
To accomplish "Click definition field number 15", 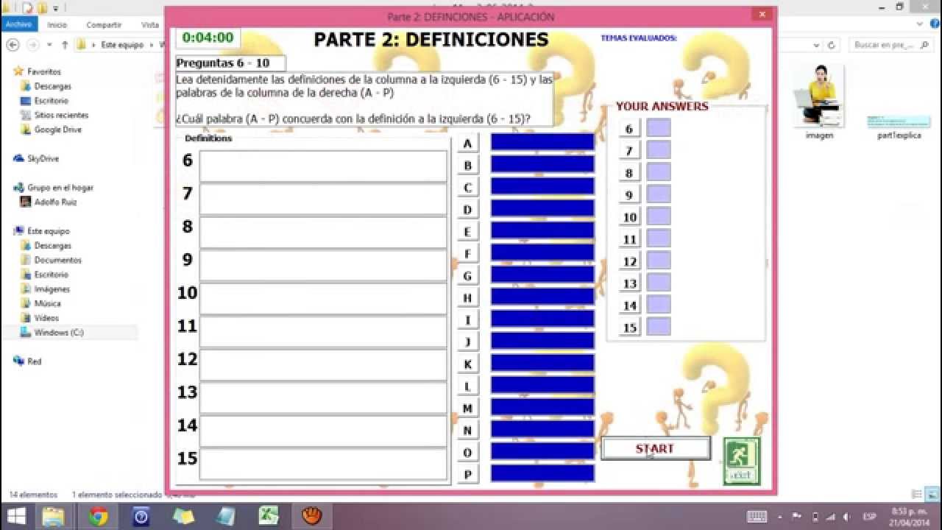I will [323, 464].
